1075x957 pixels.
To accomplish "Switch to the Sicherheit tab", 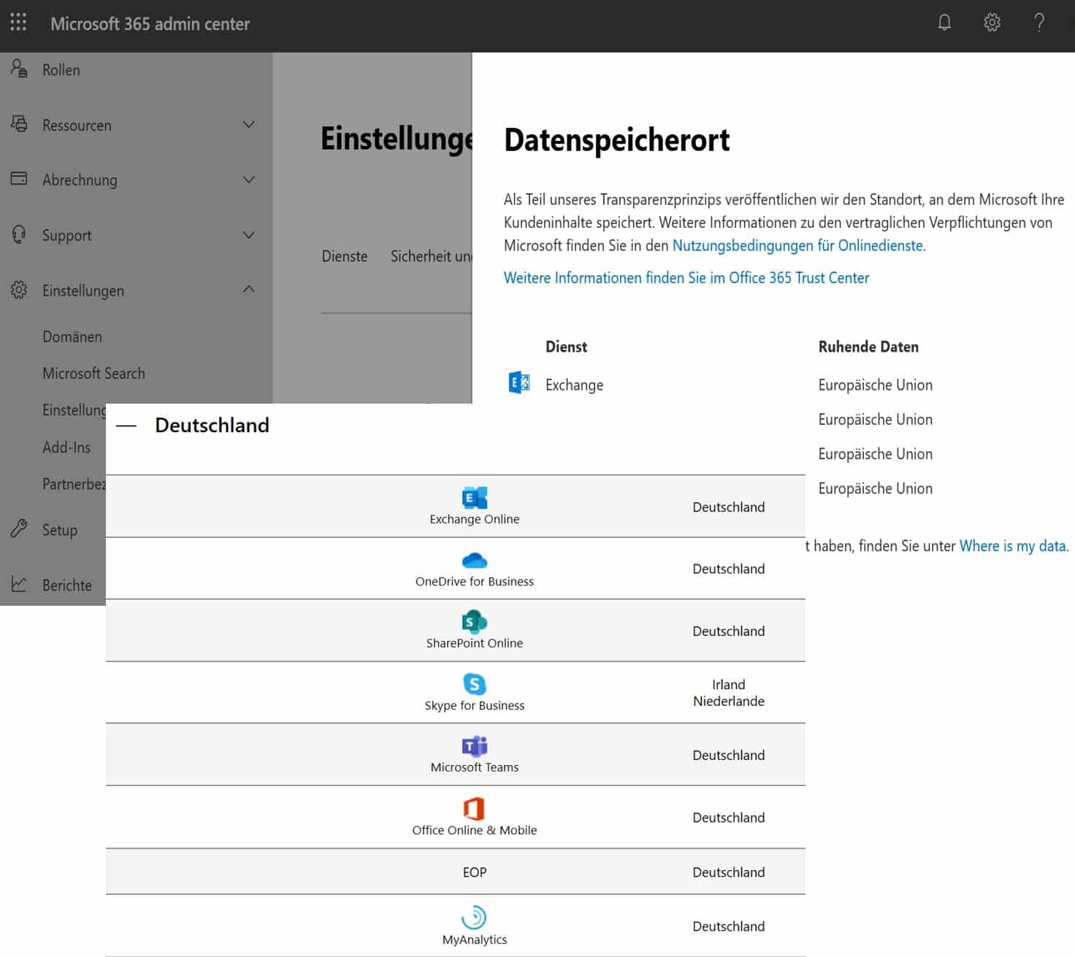I will (431, 256).
